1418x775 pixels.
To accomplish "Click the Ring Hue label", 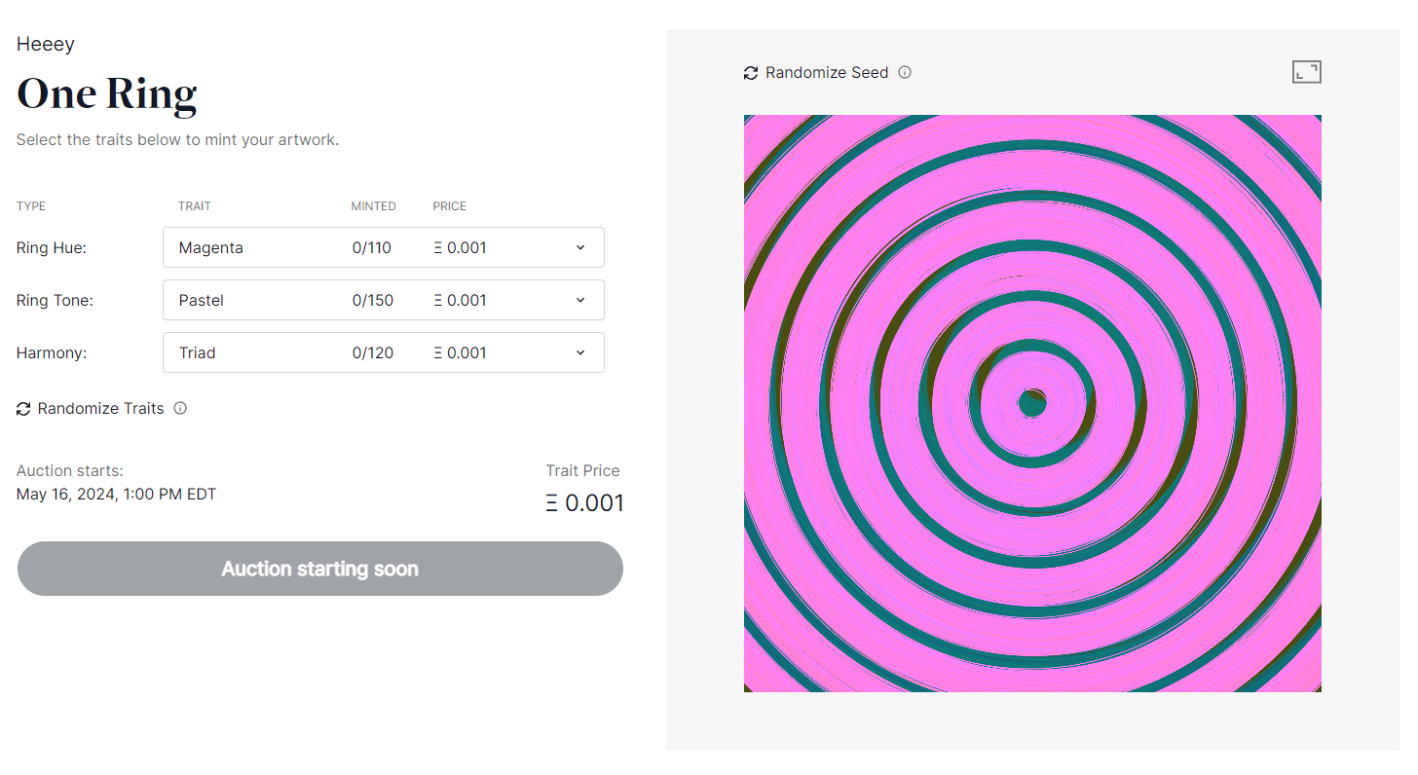I will point(52,247).
